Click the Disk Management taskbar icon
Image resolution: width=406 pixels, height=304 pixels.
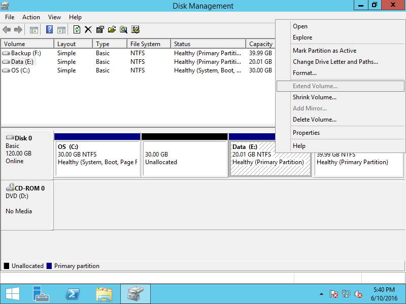coord(136,294)
